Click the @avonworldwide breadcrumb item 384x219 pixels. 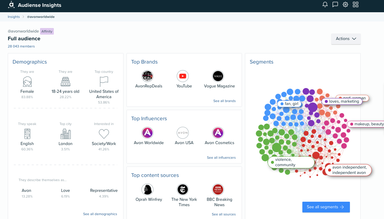[x=41, y=17]
